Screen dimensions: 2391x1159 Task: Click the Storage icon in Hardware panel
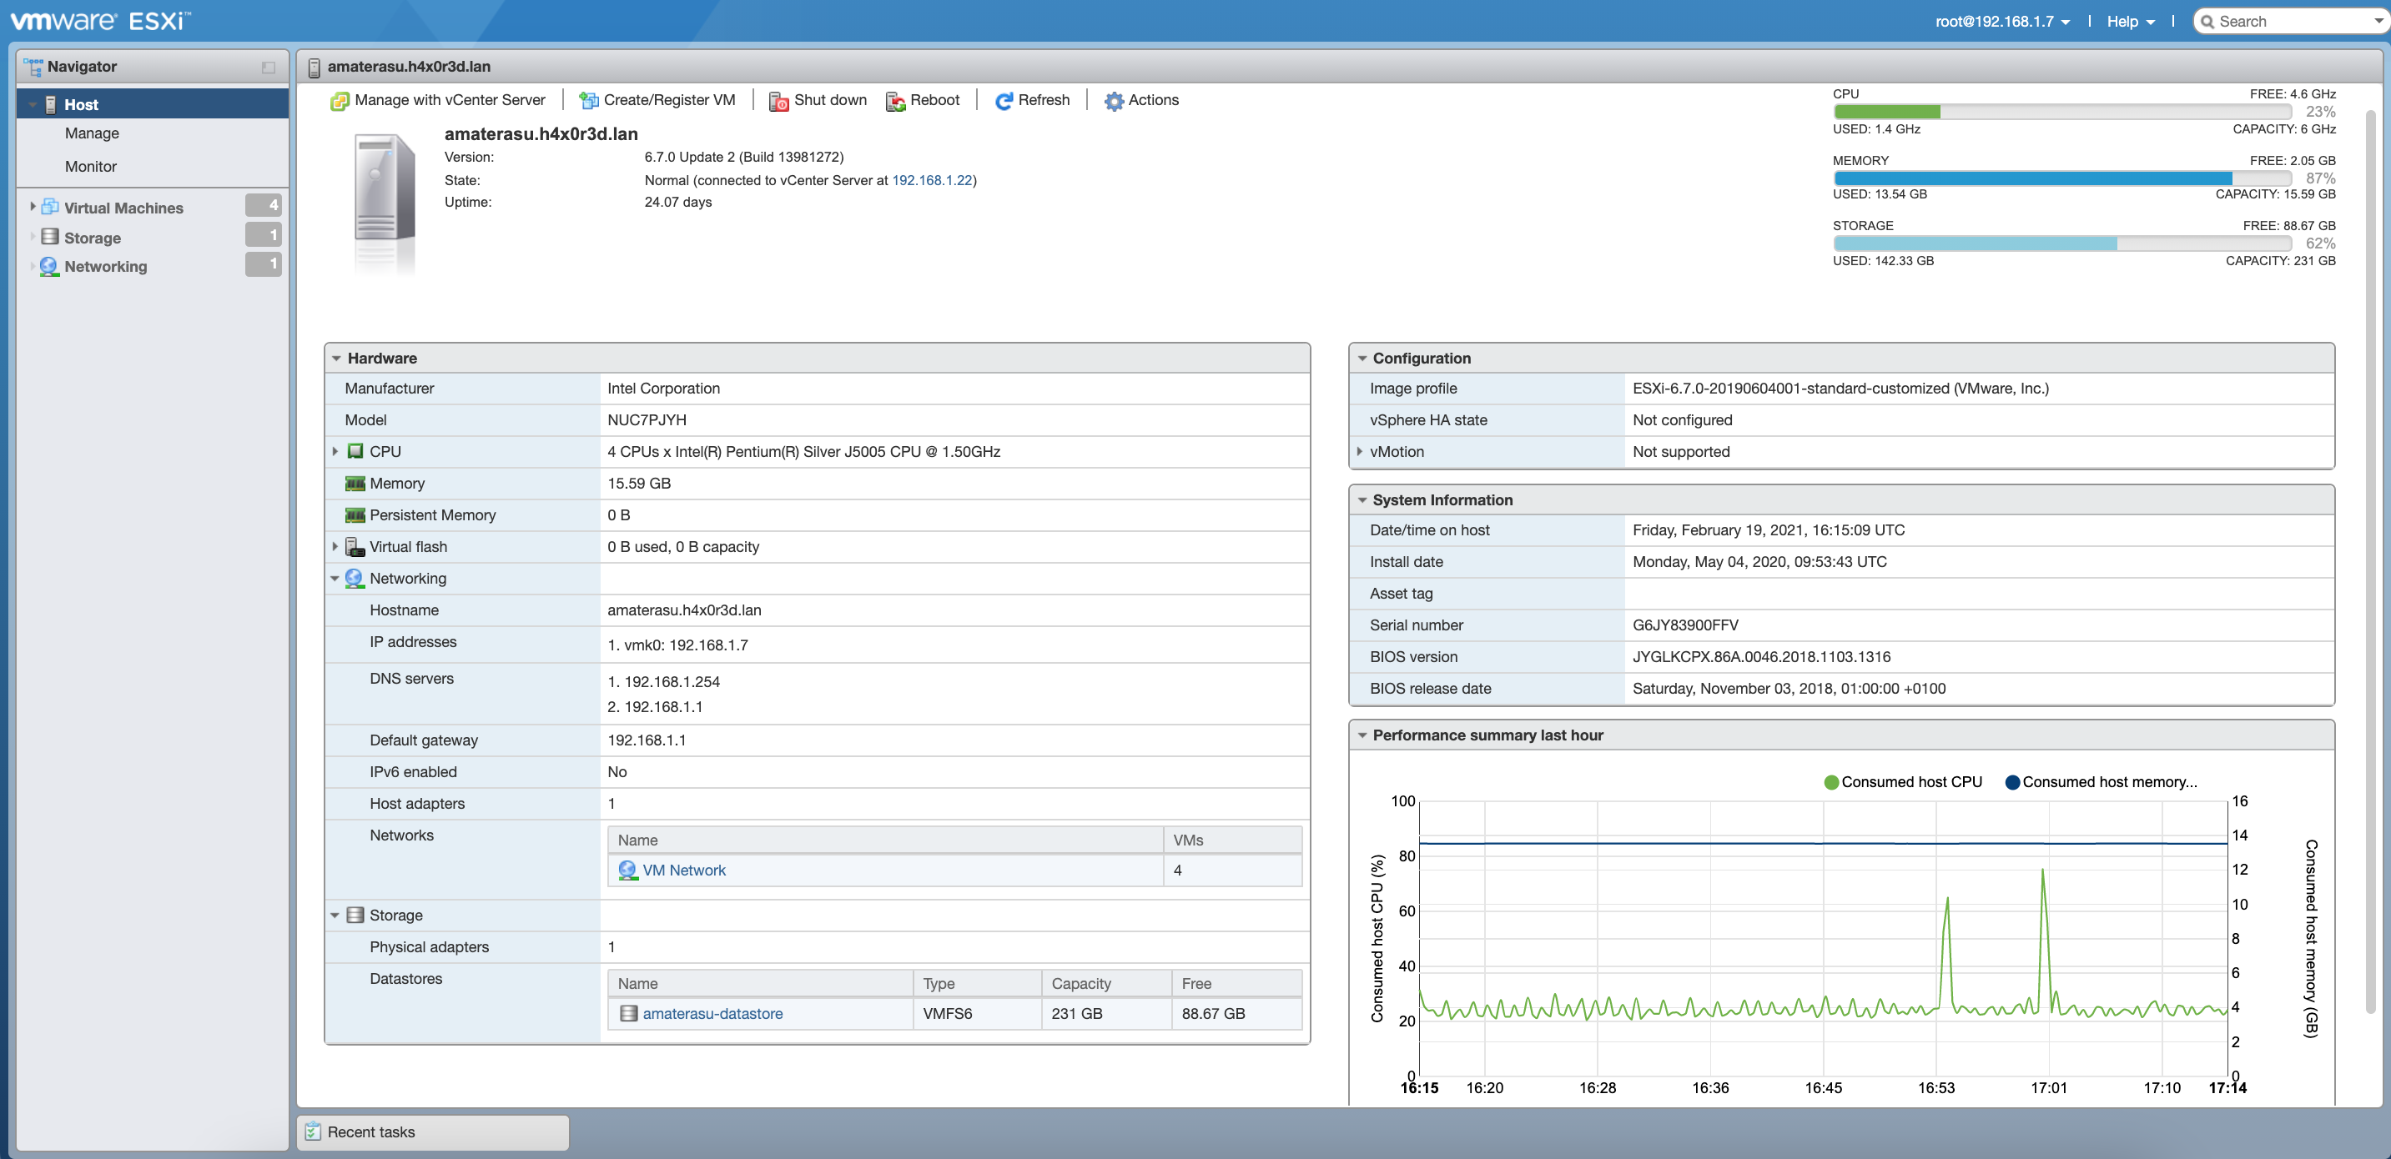355,915
